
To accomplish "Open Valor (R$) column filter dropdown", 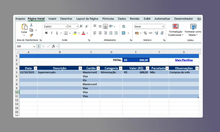I will click(x=148, y=68).
